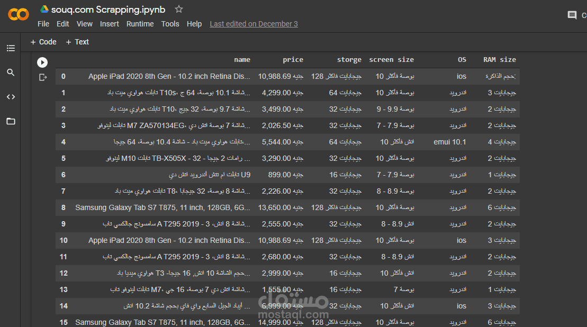Click the price column header

pos(293,59)
